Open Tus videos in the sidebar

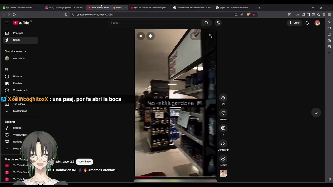point(20,104)
